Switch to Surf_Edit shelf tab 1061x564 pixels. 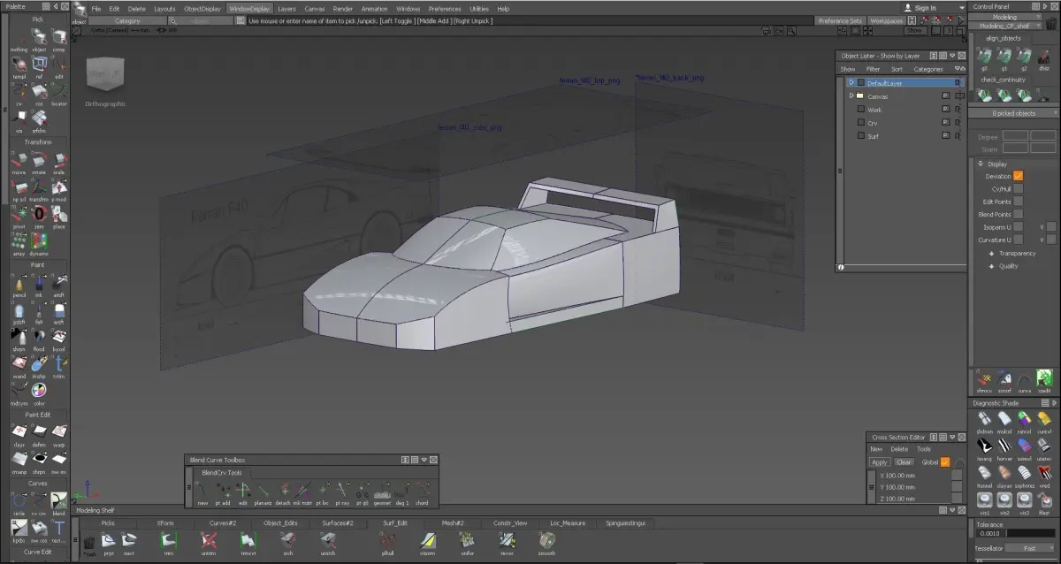[x=395, y=522]
